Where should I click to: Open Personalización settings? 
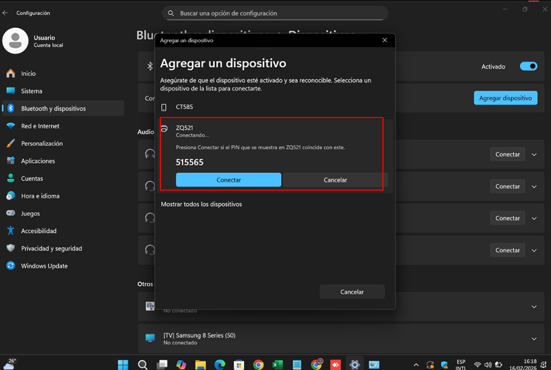click(x=42, y=143)
